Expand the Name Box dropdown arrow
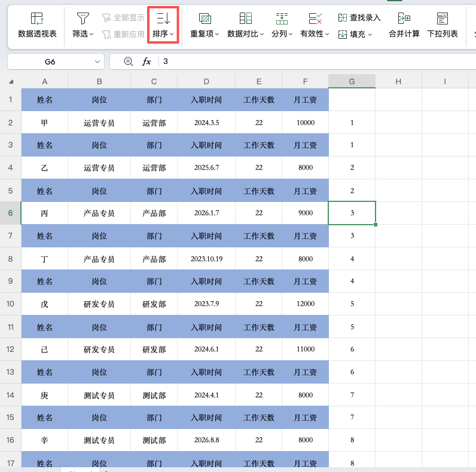 97,62
